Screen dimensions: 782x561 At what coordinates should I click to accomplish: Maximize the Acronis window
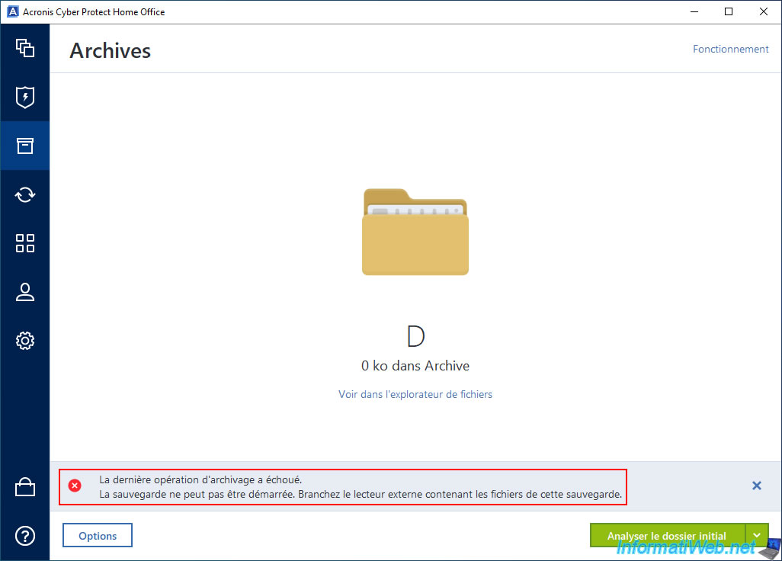coord(729,12)
